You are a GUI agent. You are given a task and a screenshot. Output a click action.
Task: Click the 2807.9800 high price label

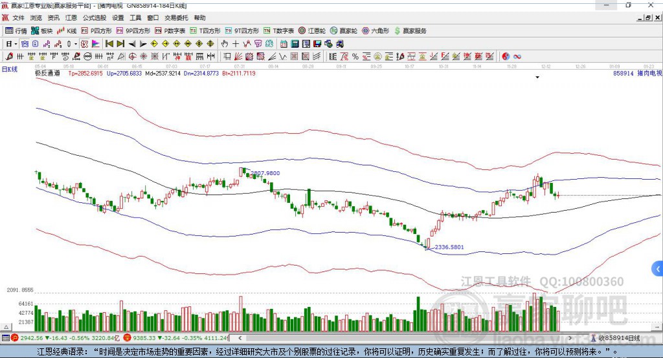(265, 173)
